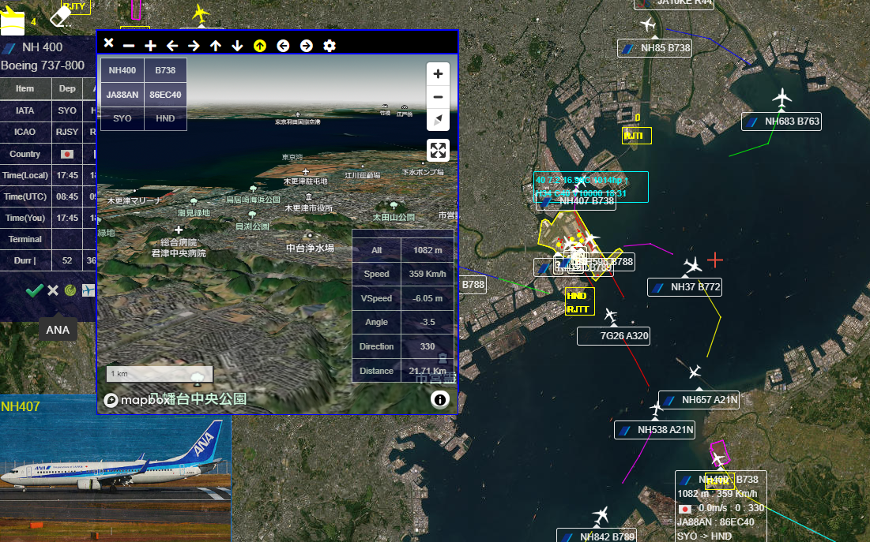Select the 7G26 A320 flight label
The image size is (870, 542).
(614, 336)
